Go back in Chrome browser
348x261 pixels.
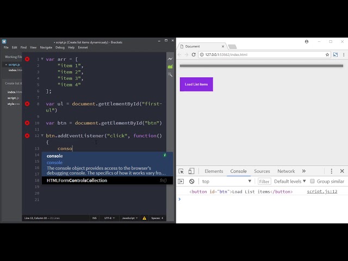point(179,54)
